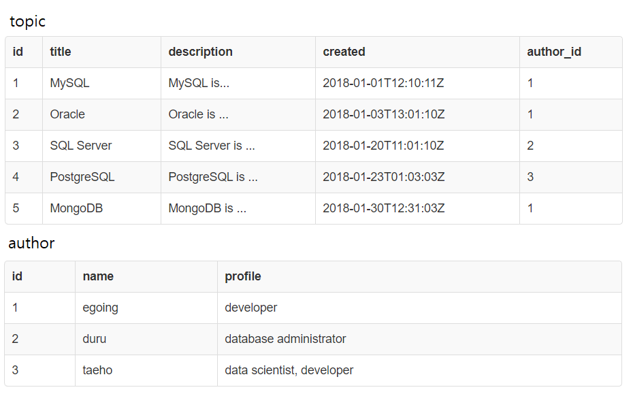Click egoing's 'developer' profile cell
The image size is (633, 394).
(419, 308)
